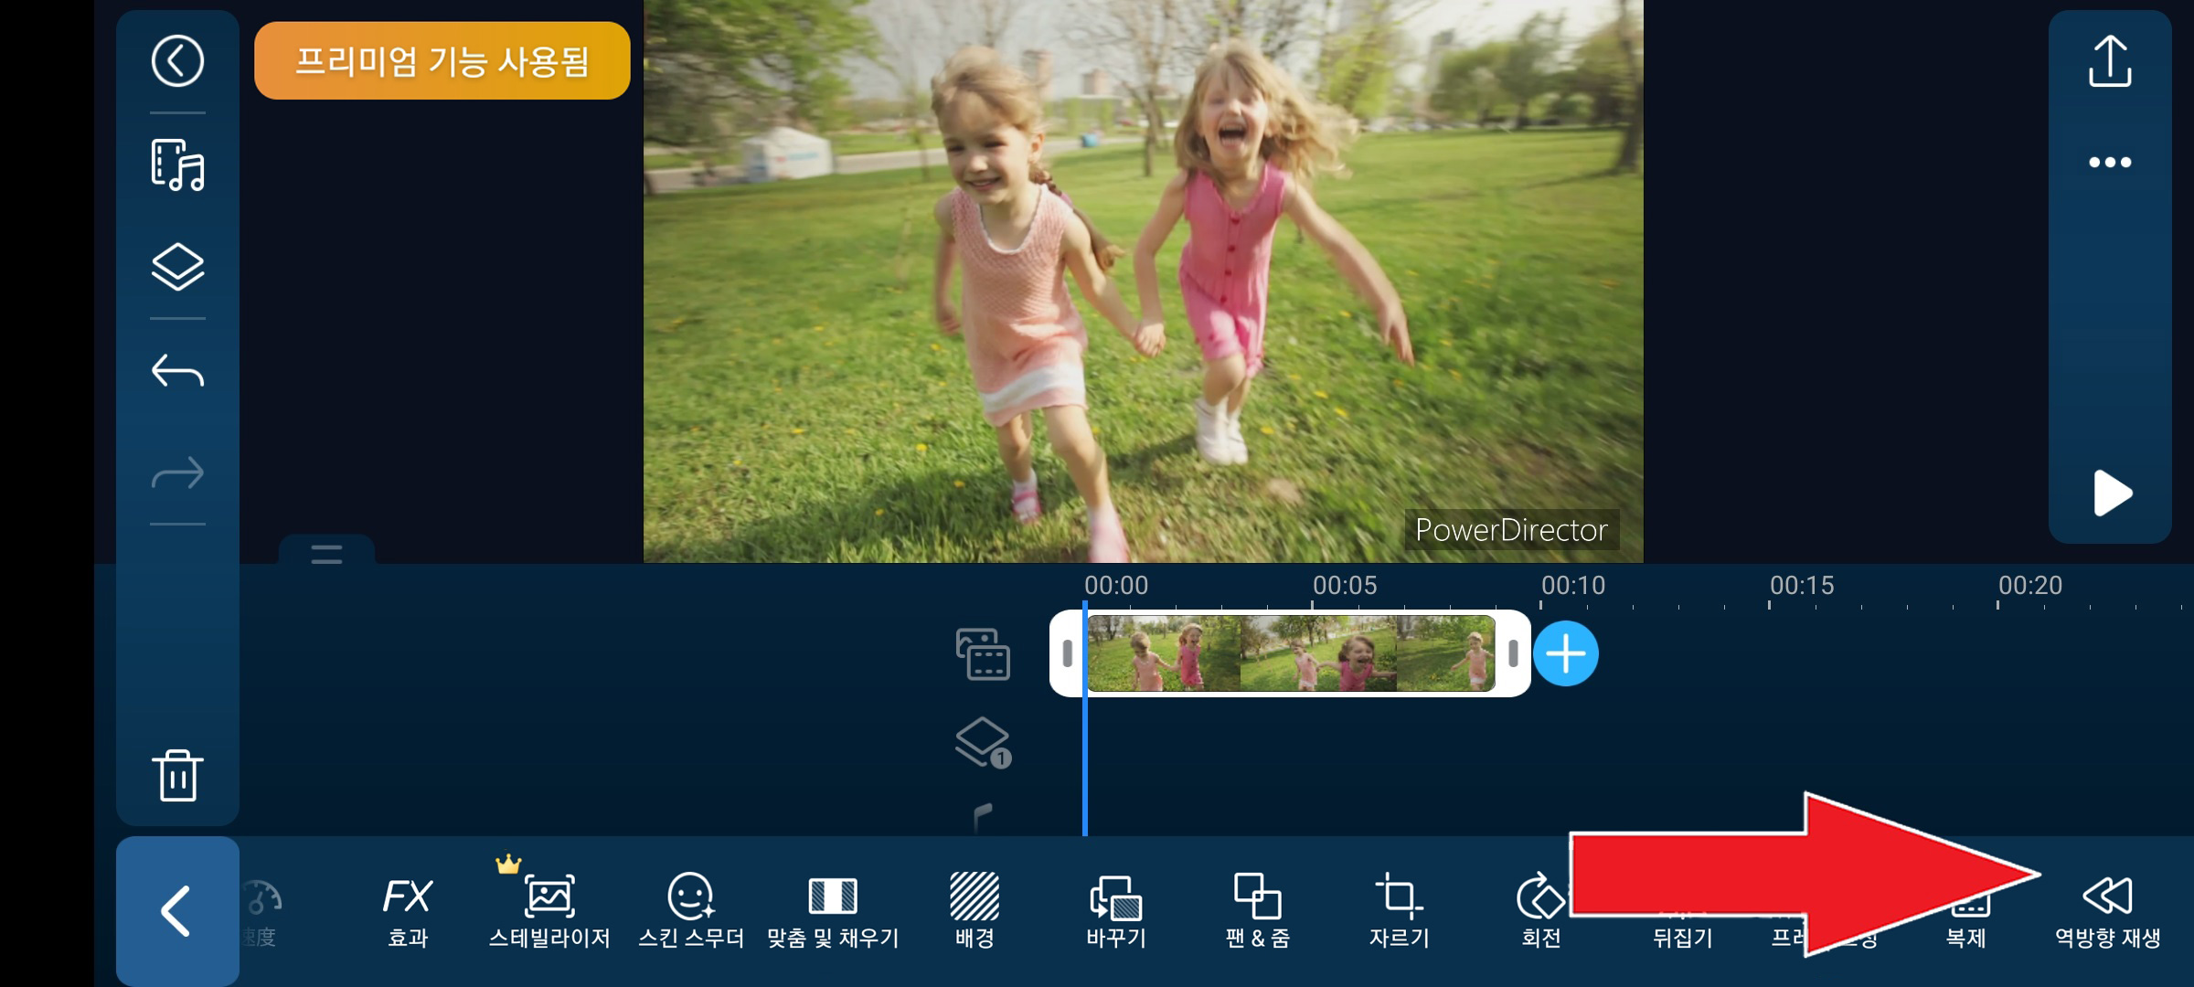Image resolution: width=2194 pixels, height=987 pixels.
Task: Delete the selected clip with trash icon
Action: [x=177, y=775]
